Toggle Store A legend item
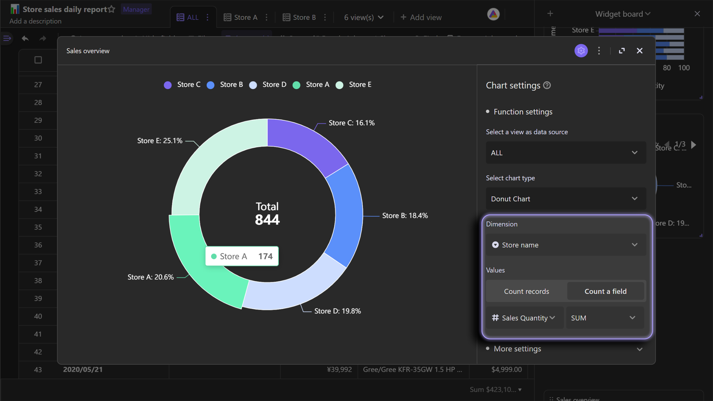This screenshot has width=713, height=401. point(311,85)
